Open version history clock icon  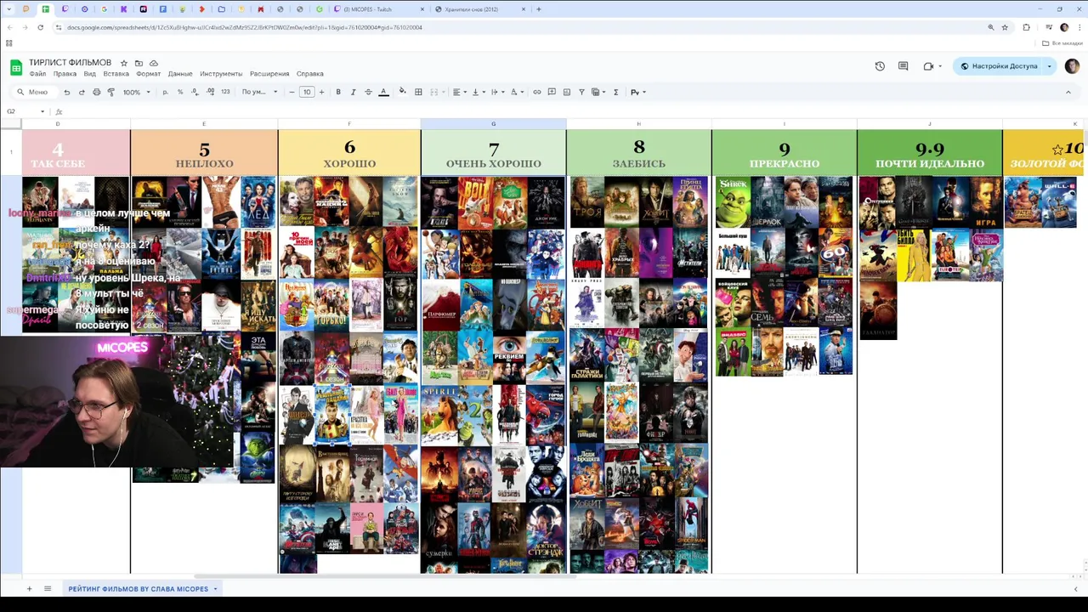(880, 66)
